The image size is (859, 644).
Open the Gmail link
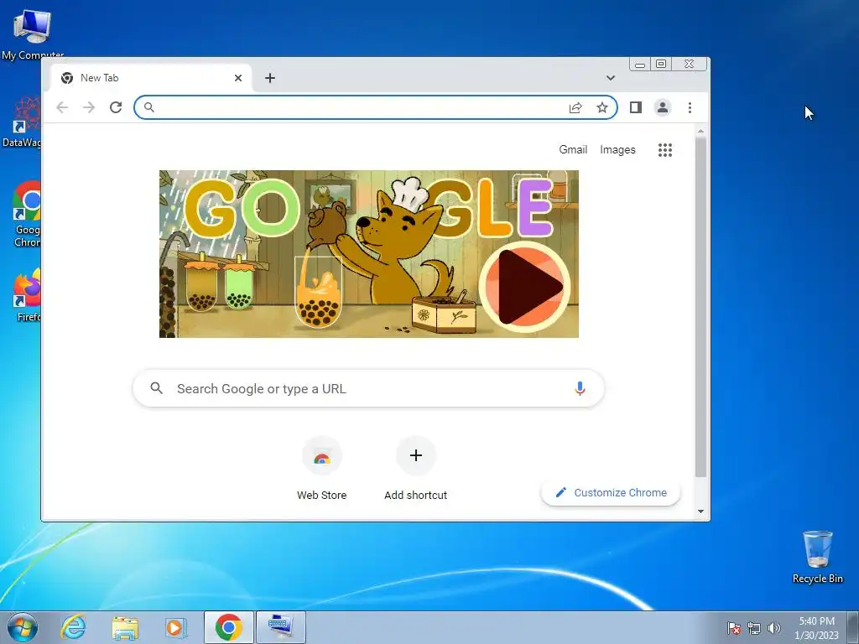[573, 149]
